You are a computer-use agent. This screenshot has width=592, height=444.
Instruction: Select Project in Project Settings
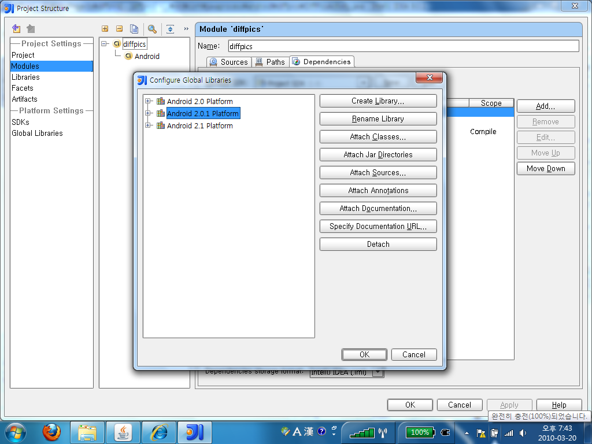pos(23,55)
